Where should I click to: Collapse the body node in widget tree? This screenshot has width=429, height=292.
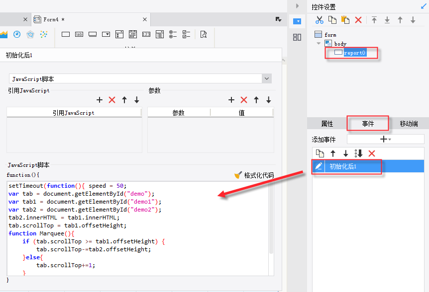pyautogui.click(x=319, y=44)
